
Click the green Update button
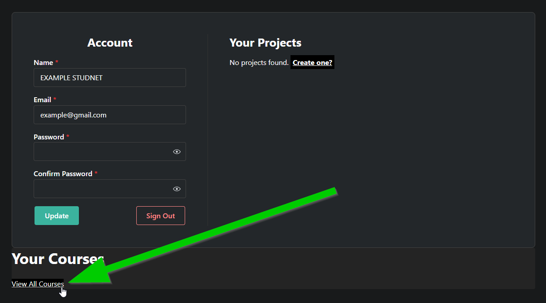pyautogui.click(x=56, y=216)
